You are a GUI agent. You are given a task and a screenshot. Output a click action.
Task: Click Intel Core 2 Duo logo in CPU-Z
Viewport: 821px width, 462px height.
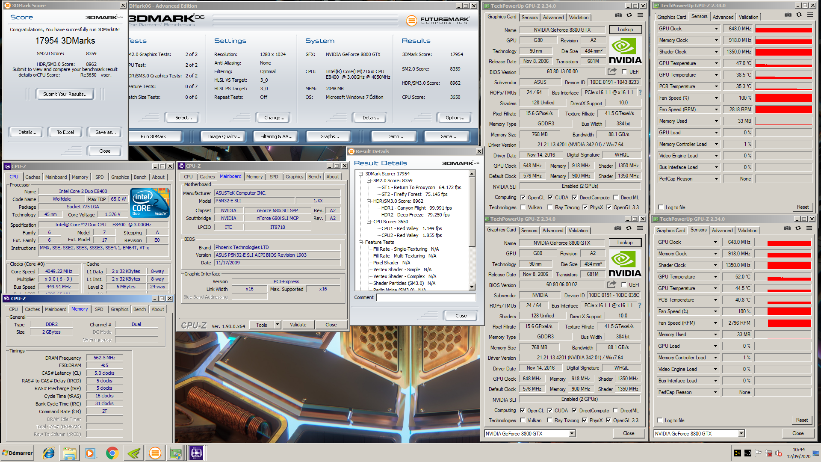tap(150, 202)
